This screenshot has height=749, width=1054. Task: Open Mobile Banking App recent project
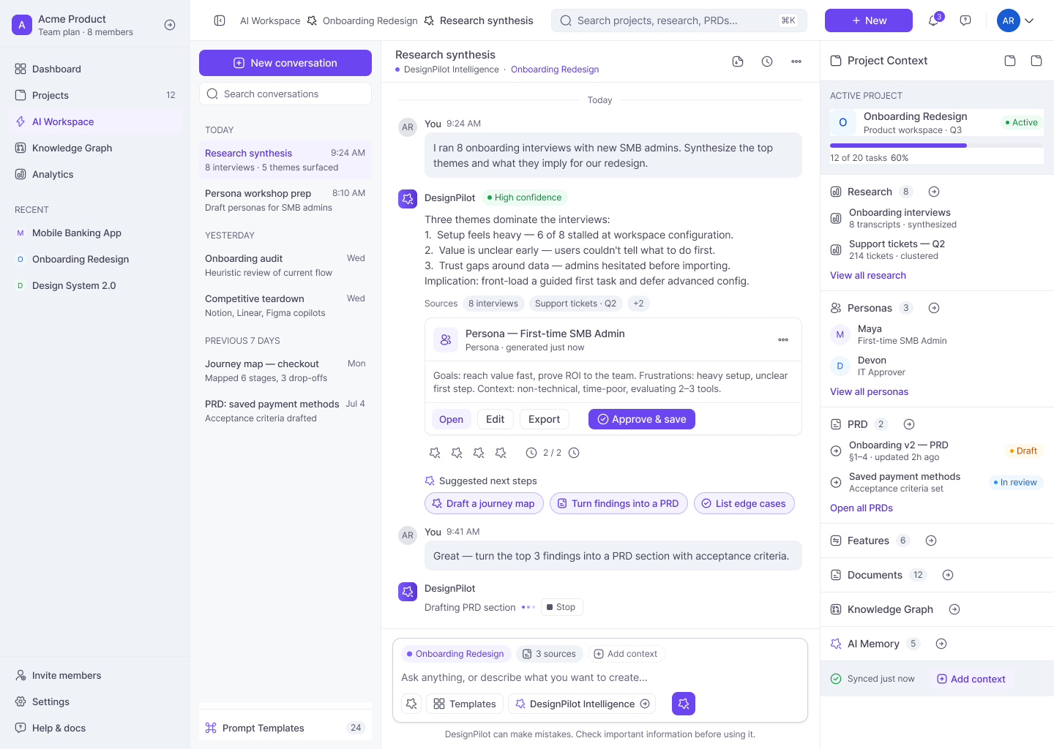(x=95, y=233)
